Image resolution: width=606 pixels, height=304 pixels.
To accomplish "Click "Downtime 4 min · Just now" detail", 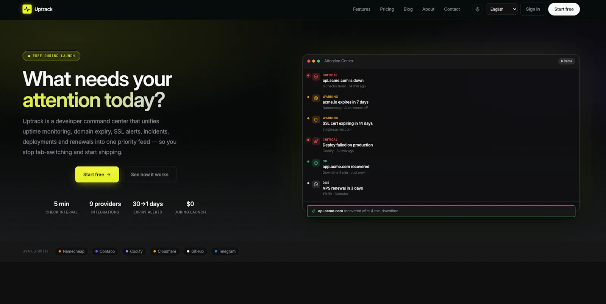I will tap(344, 173).
